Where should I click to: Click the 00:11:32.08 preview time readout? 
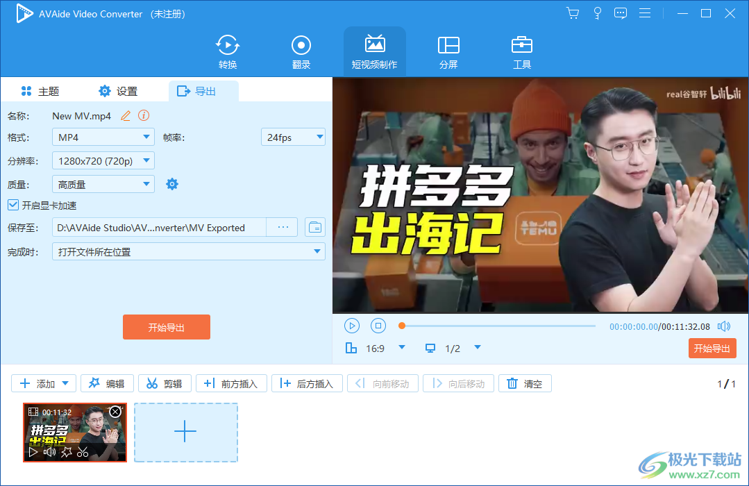(x=685, y=326)
